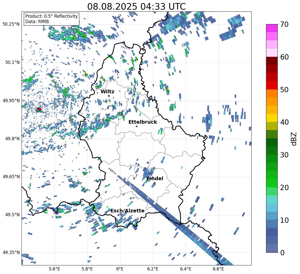Click latitude label 49.35°N
The image size is (300, 274).
(11, 252)
